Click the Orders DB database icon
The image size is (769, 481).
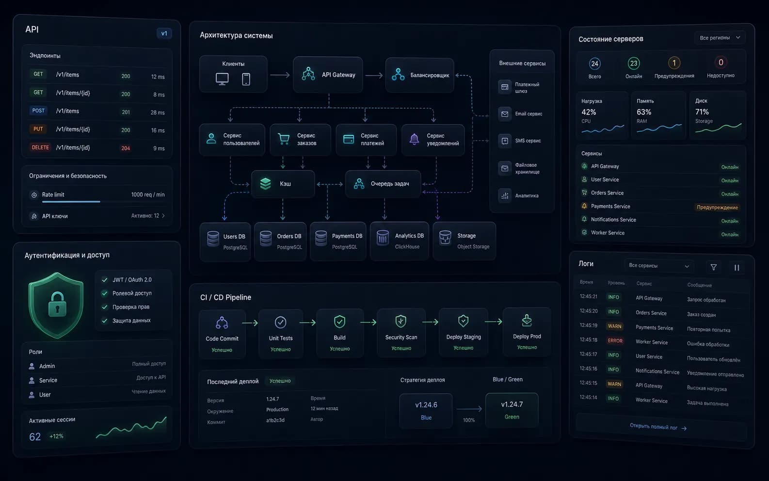[266, 239]
